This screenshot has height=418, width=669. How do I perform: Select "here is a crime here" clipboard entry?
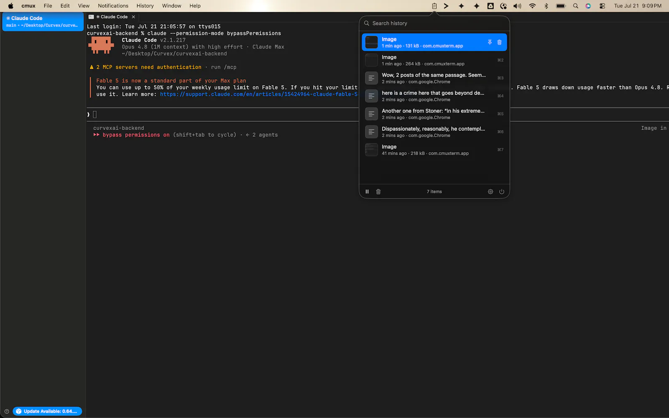434,96
